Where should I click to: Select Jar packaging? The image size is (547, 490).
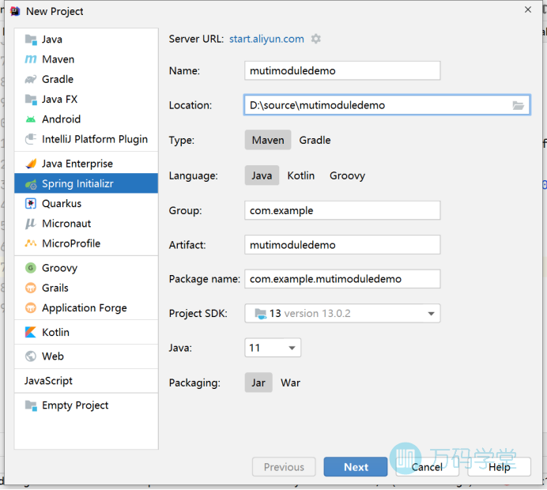(x=258, y=383)
